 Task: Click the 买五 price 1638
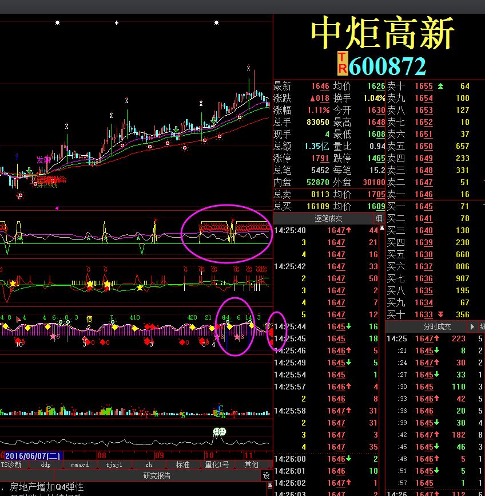pos(424,254)
